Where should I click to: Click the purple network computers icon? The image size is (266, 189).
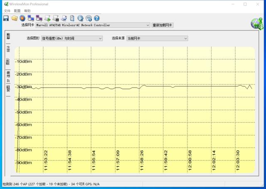coord(39,18)
